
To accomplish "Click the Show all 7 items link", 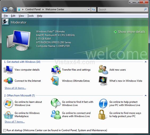I will tap(15, 122).
